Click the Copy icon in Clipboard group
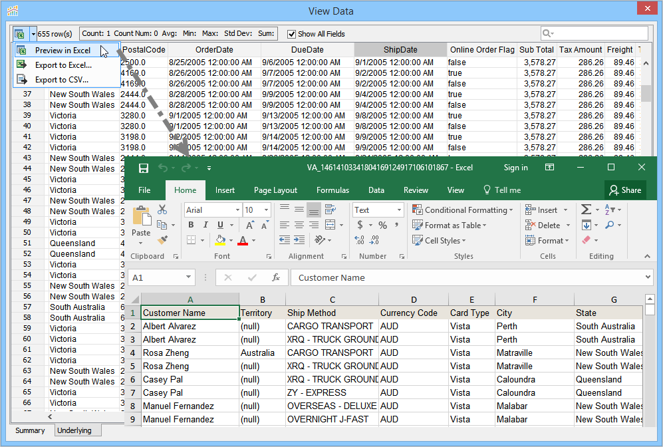Screen dimensions: 663x447 [x=162, y=225]
